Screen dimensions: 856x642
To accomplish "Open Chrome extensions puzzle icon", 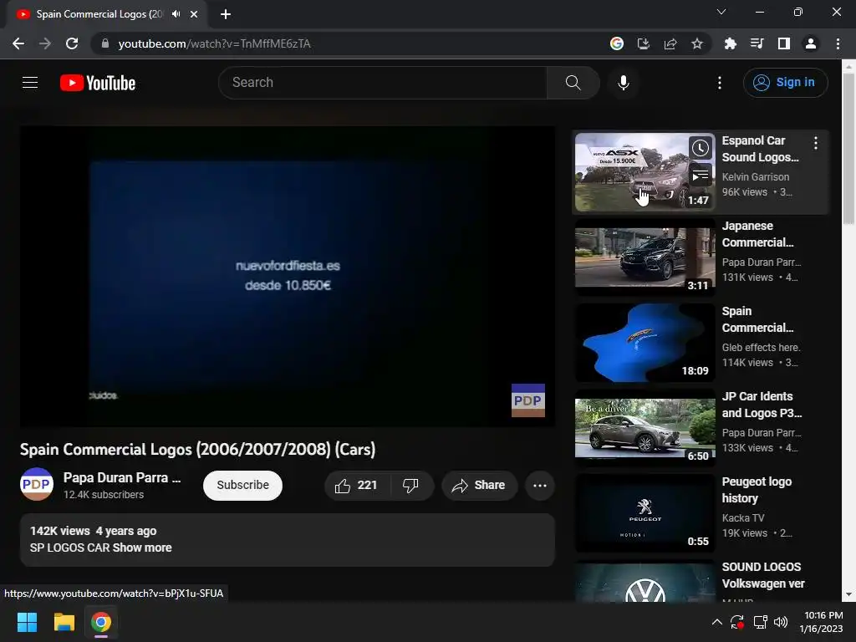I will 730,43.
